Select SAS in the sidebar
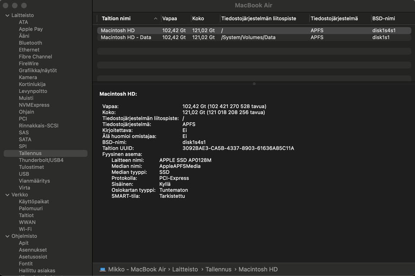Screen dimensions: 415x276 pos(23,133)
